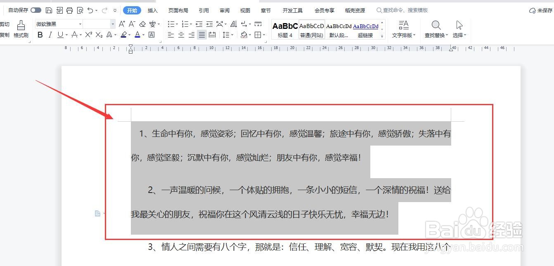
Task: Click the decrease indent icon
Action: pyautogui.click(x=199, y=24)
